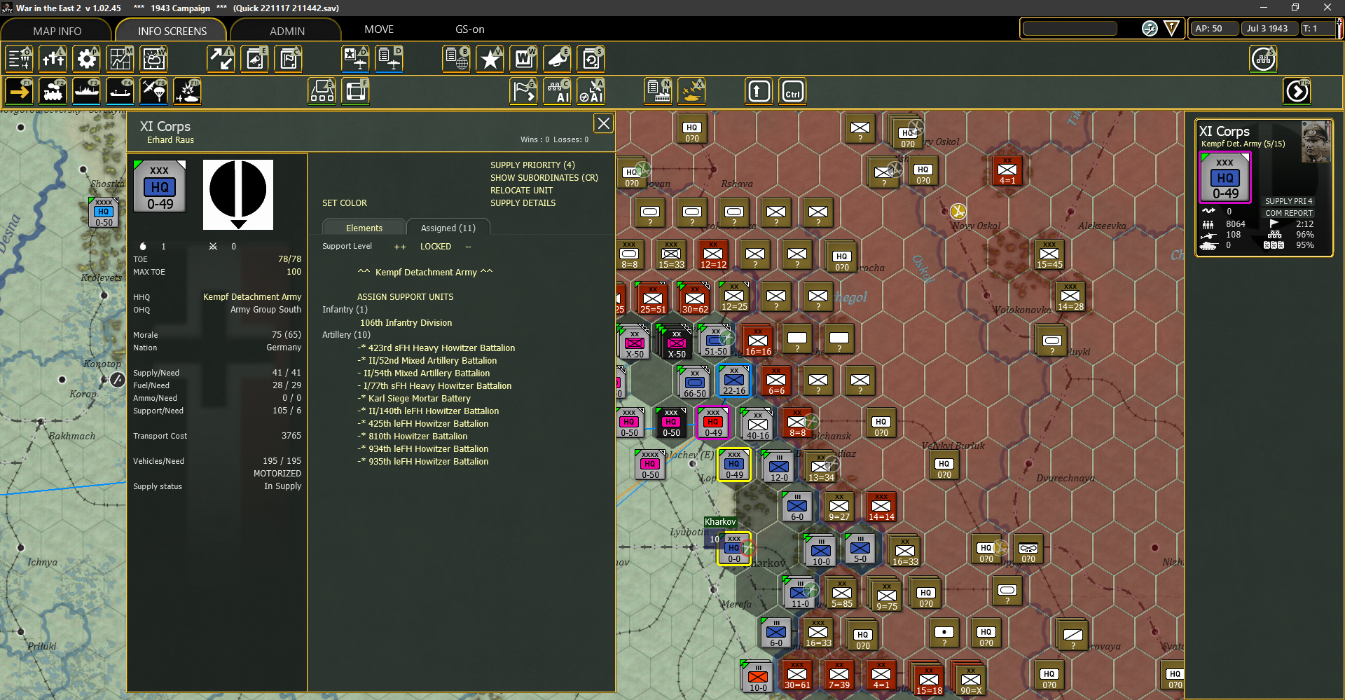
Task: Toggle the Shift arrow key button
Action: tap(759, 91)
